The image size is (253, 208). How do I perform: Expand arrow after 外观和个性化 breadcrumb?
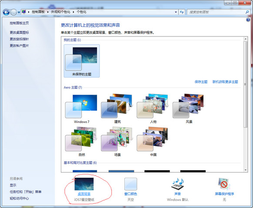click(73, 12)
